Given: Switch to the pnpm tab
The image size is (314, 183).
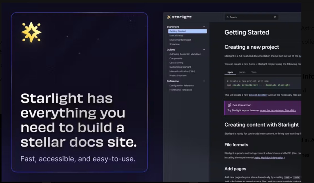Looking at the screenshot, I should click(x=242, y=72).
